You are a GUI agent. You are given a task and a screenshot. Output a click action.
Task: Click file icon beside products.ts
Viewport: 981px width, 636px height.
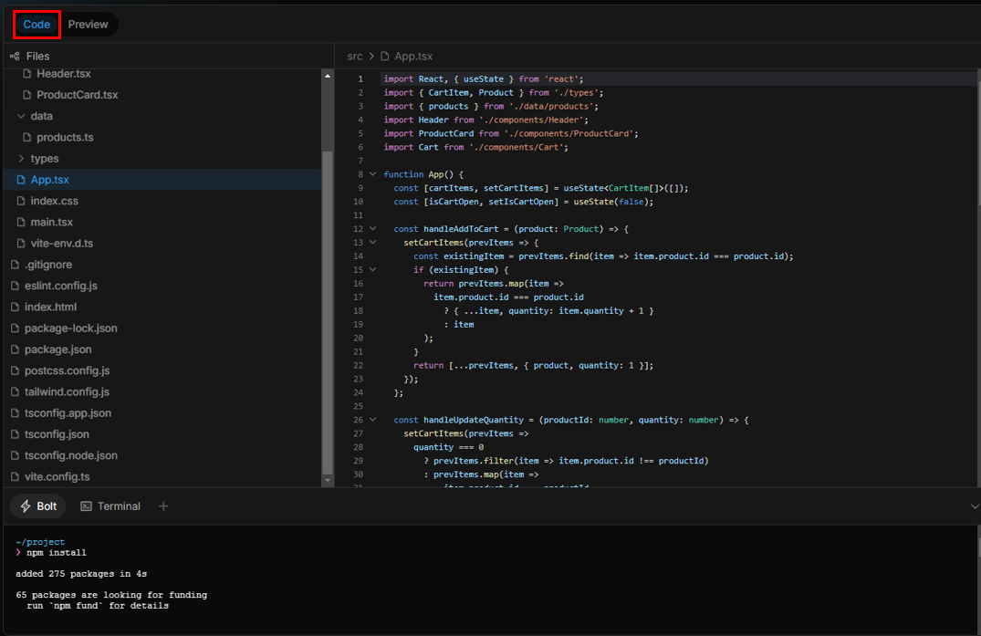(26, 138)
